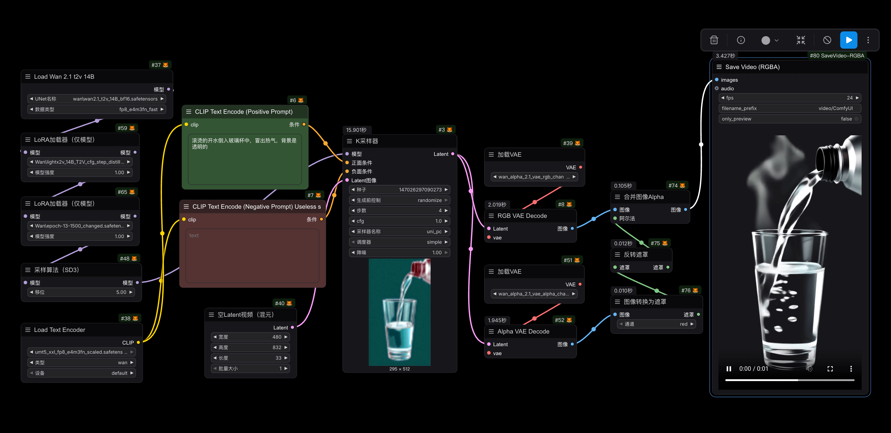The height and width of the screenshot is (433, 891).
Task: Open node color circle dropdown
Action: click(770, 40)
